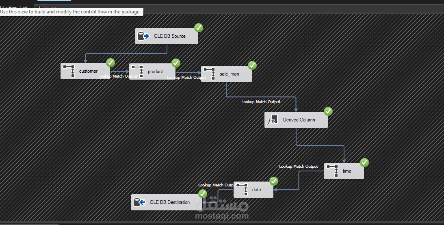This screenshot has height=225, width=444.
Task: Select the OLE DB Destination component icon
Action: 139,202
